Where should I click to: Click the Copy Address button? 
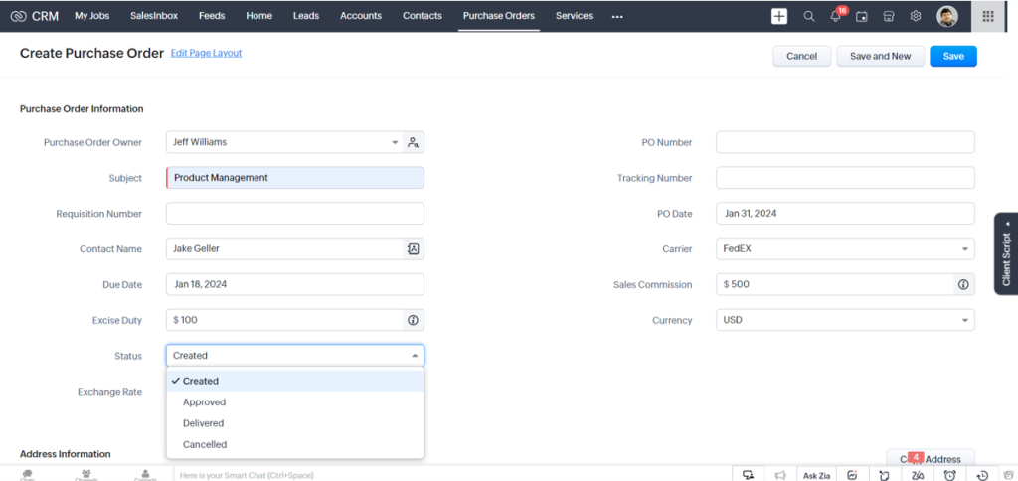click(931, 458)
